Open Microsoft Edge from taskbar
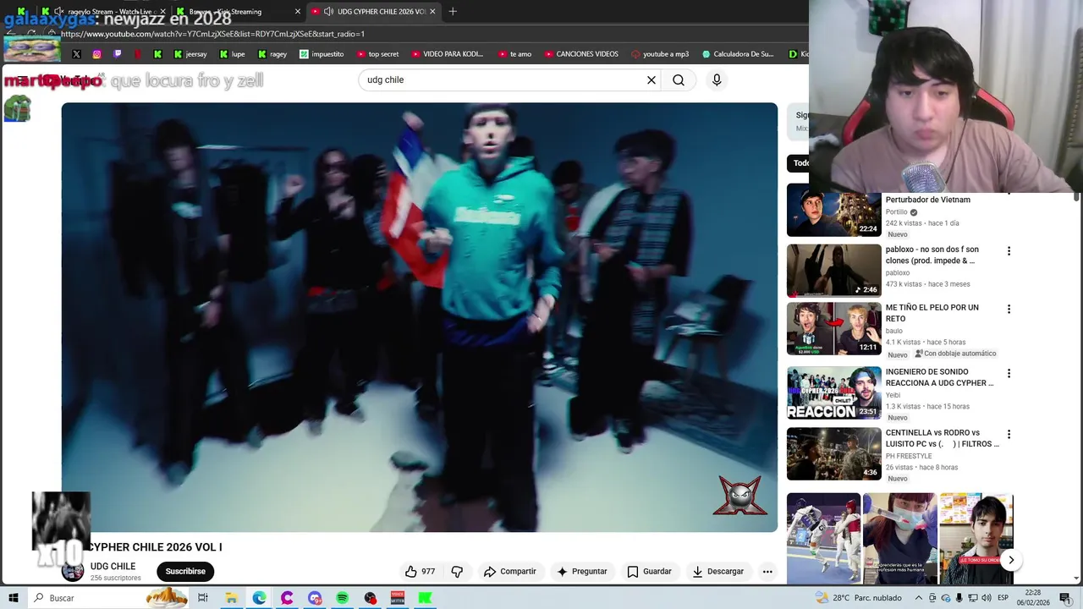Viewport: 1083px width, 609px height. coord(259,598)
